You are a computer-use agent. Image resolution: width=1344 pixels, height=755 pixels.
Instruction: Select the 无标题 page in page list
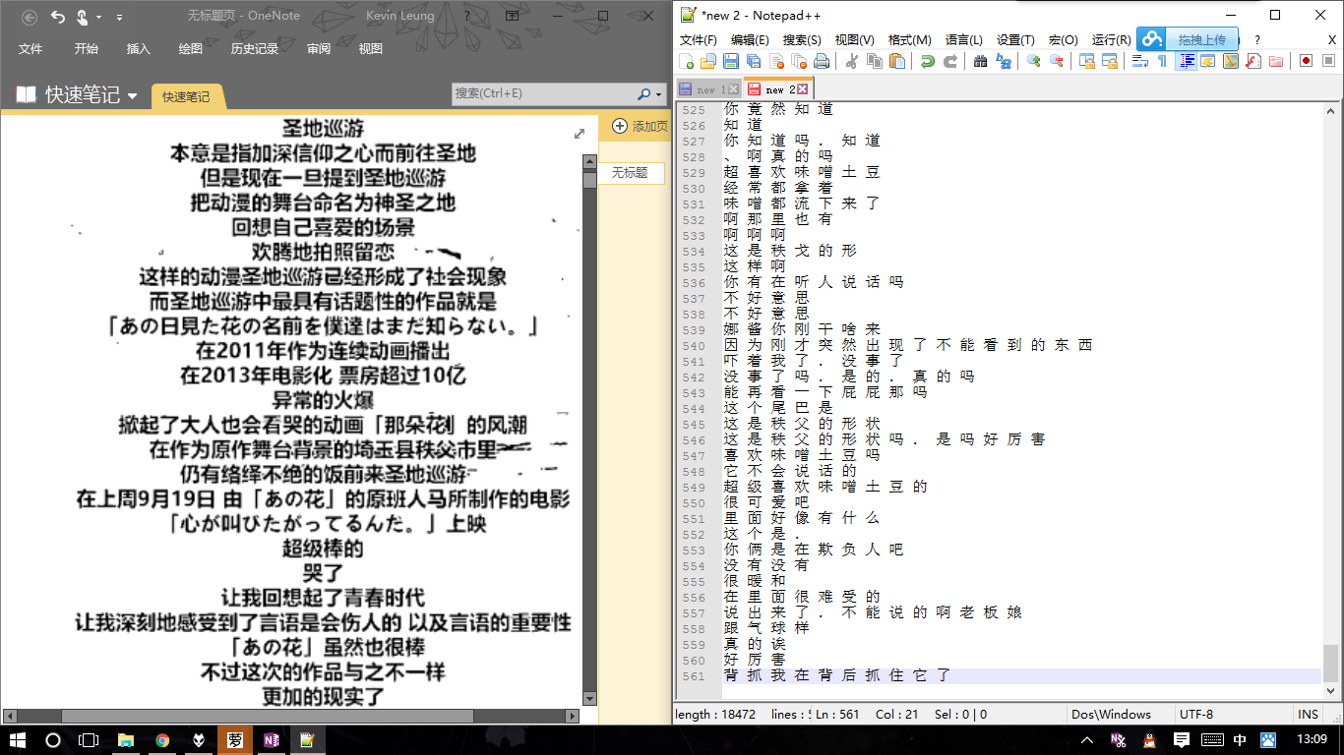tap(632, 172)
